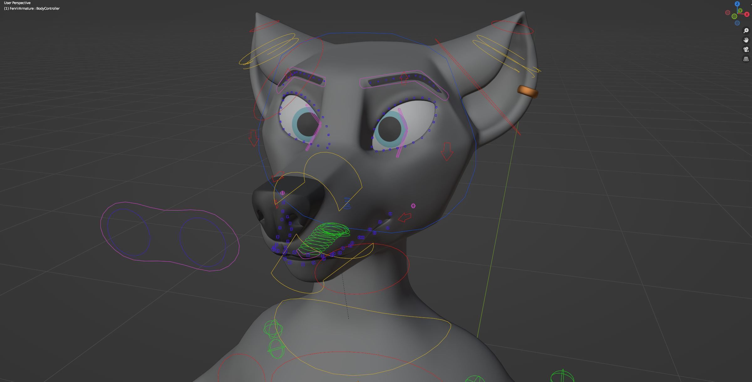Select the red up-arrow control on the short eyebrow
752x382 pixels.
coord(288,75)
